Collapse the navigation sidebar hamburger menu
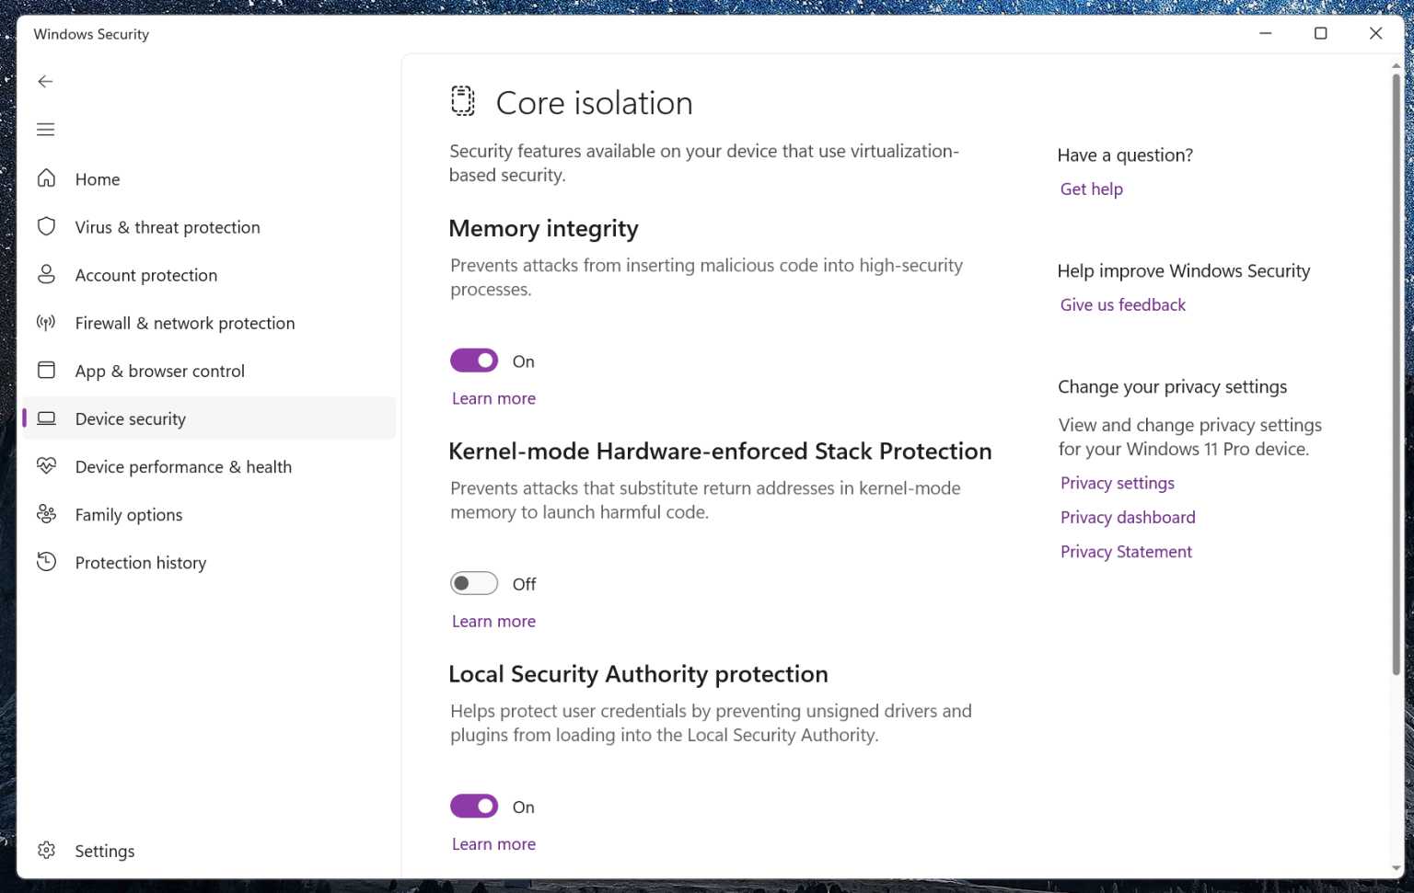The image size is (1414, 893). 45,129
